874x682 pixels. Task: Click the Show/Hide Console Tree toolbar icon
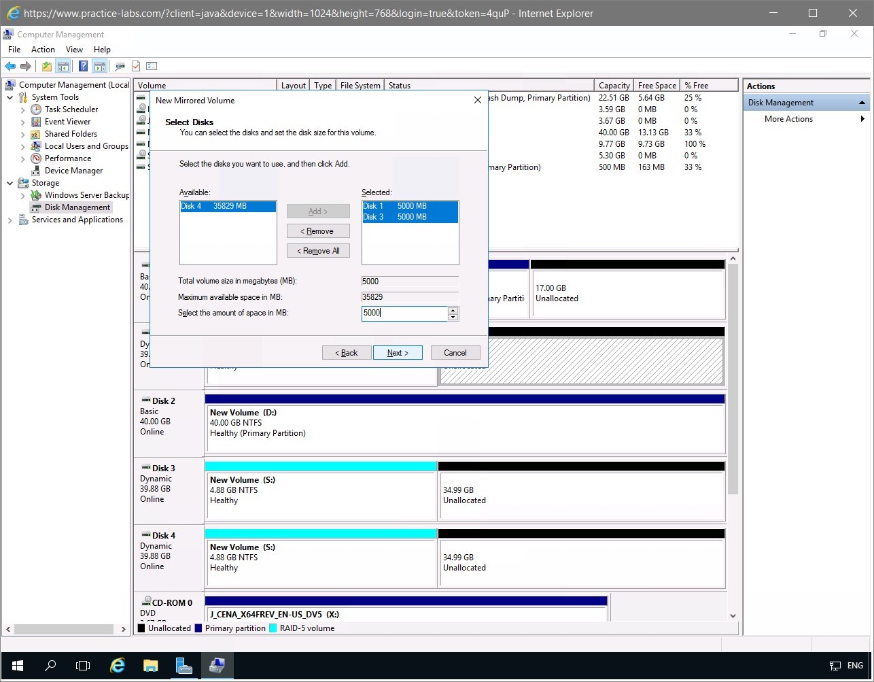click(x=63, y=67)
